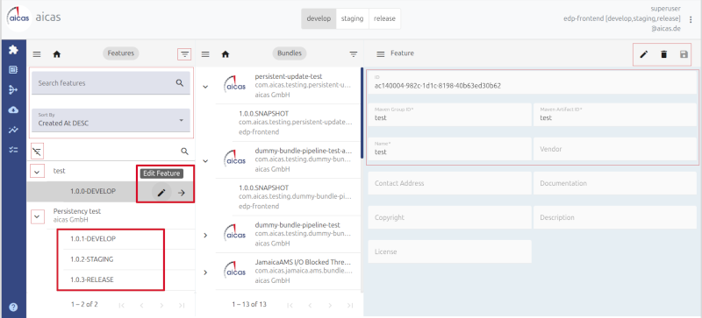Go to next page in Features pagination
The image size is (702, 318).
pyautogui.click(x=161, y=306)
